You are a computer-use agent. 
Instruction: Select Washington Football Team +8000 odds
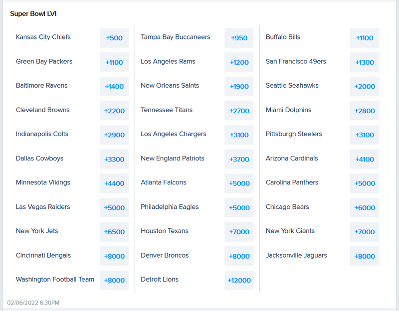click(114, 280)
